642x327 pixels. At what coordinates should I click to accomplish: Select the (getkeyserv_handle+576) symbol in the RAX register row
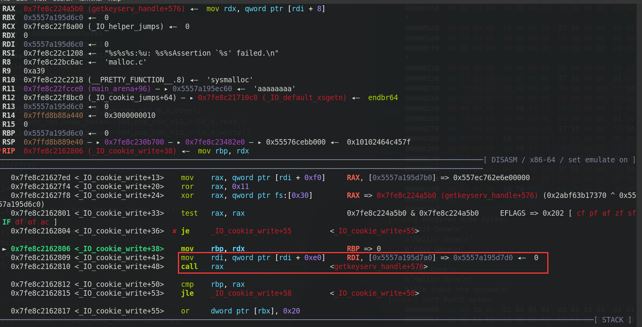coord(137,9)
